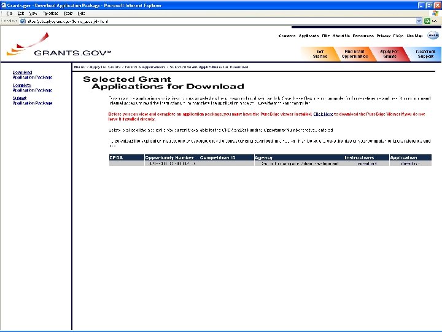Open the Tools menu
Viewport: 442px width, 332px height.
pos(68,14)
